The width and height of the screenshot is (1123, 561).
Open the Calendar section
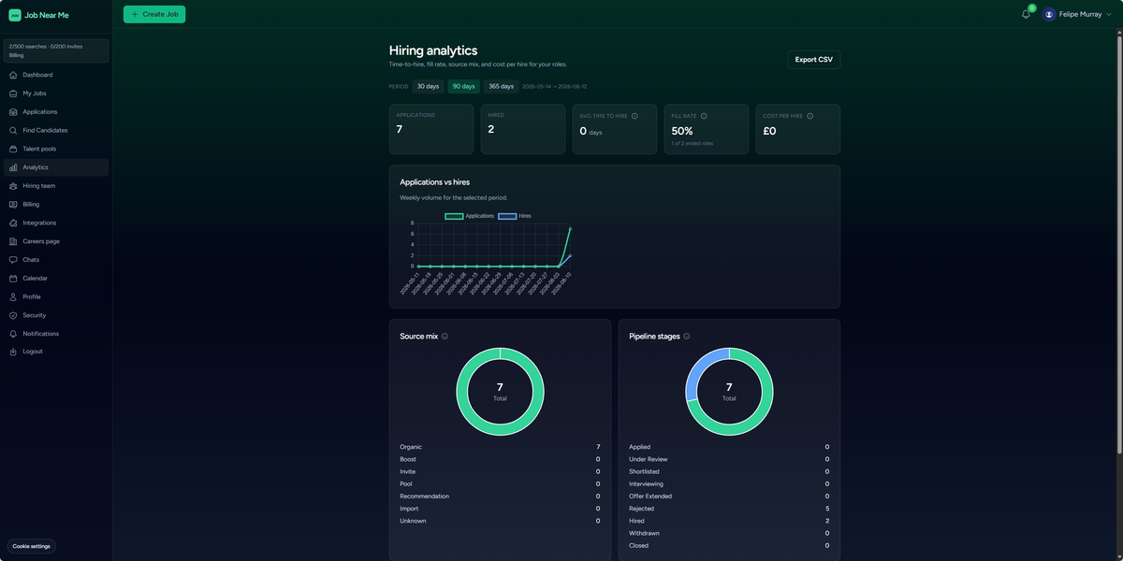(x=56, y=279)
